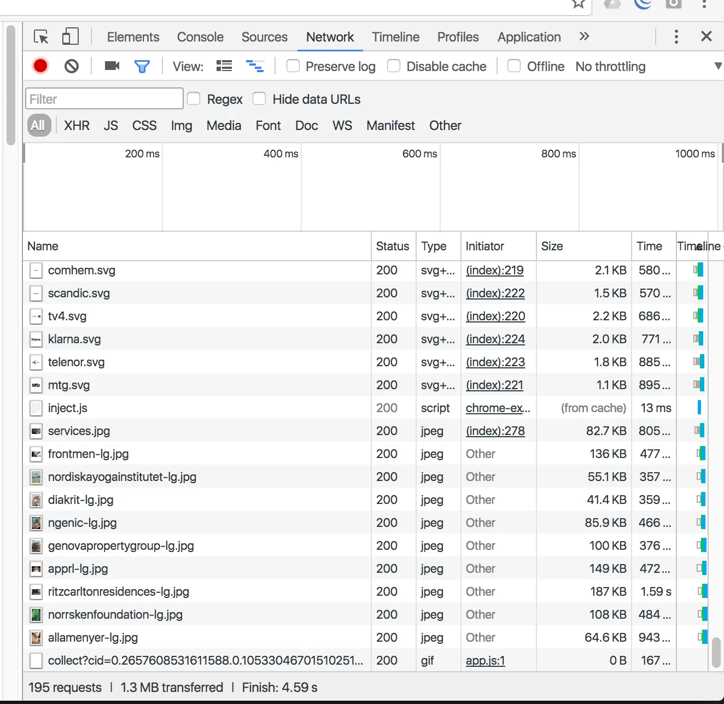Tick the Offline checkbox
The image size is (724, 704).
click(514, 66)
